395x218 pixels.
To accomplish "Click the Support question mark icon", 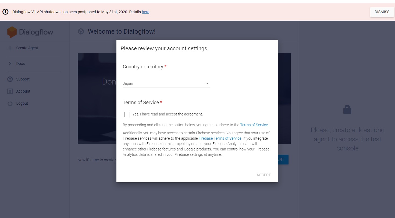I will [x=10, y=79].
